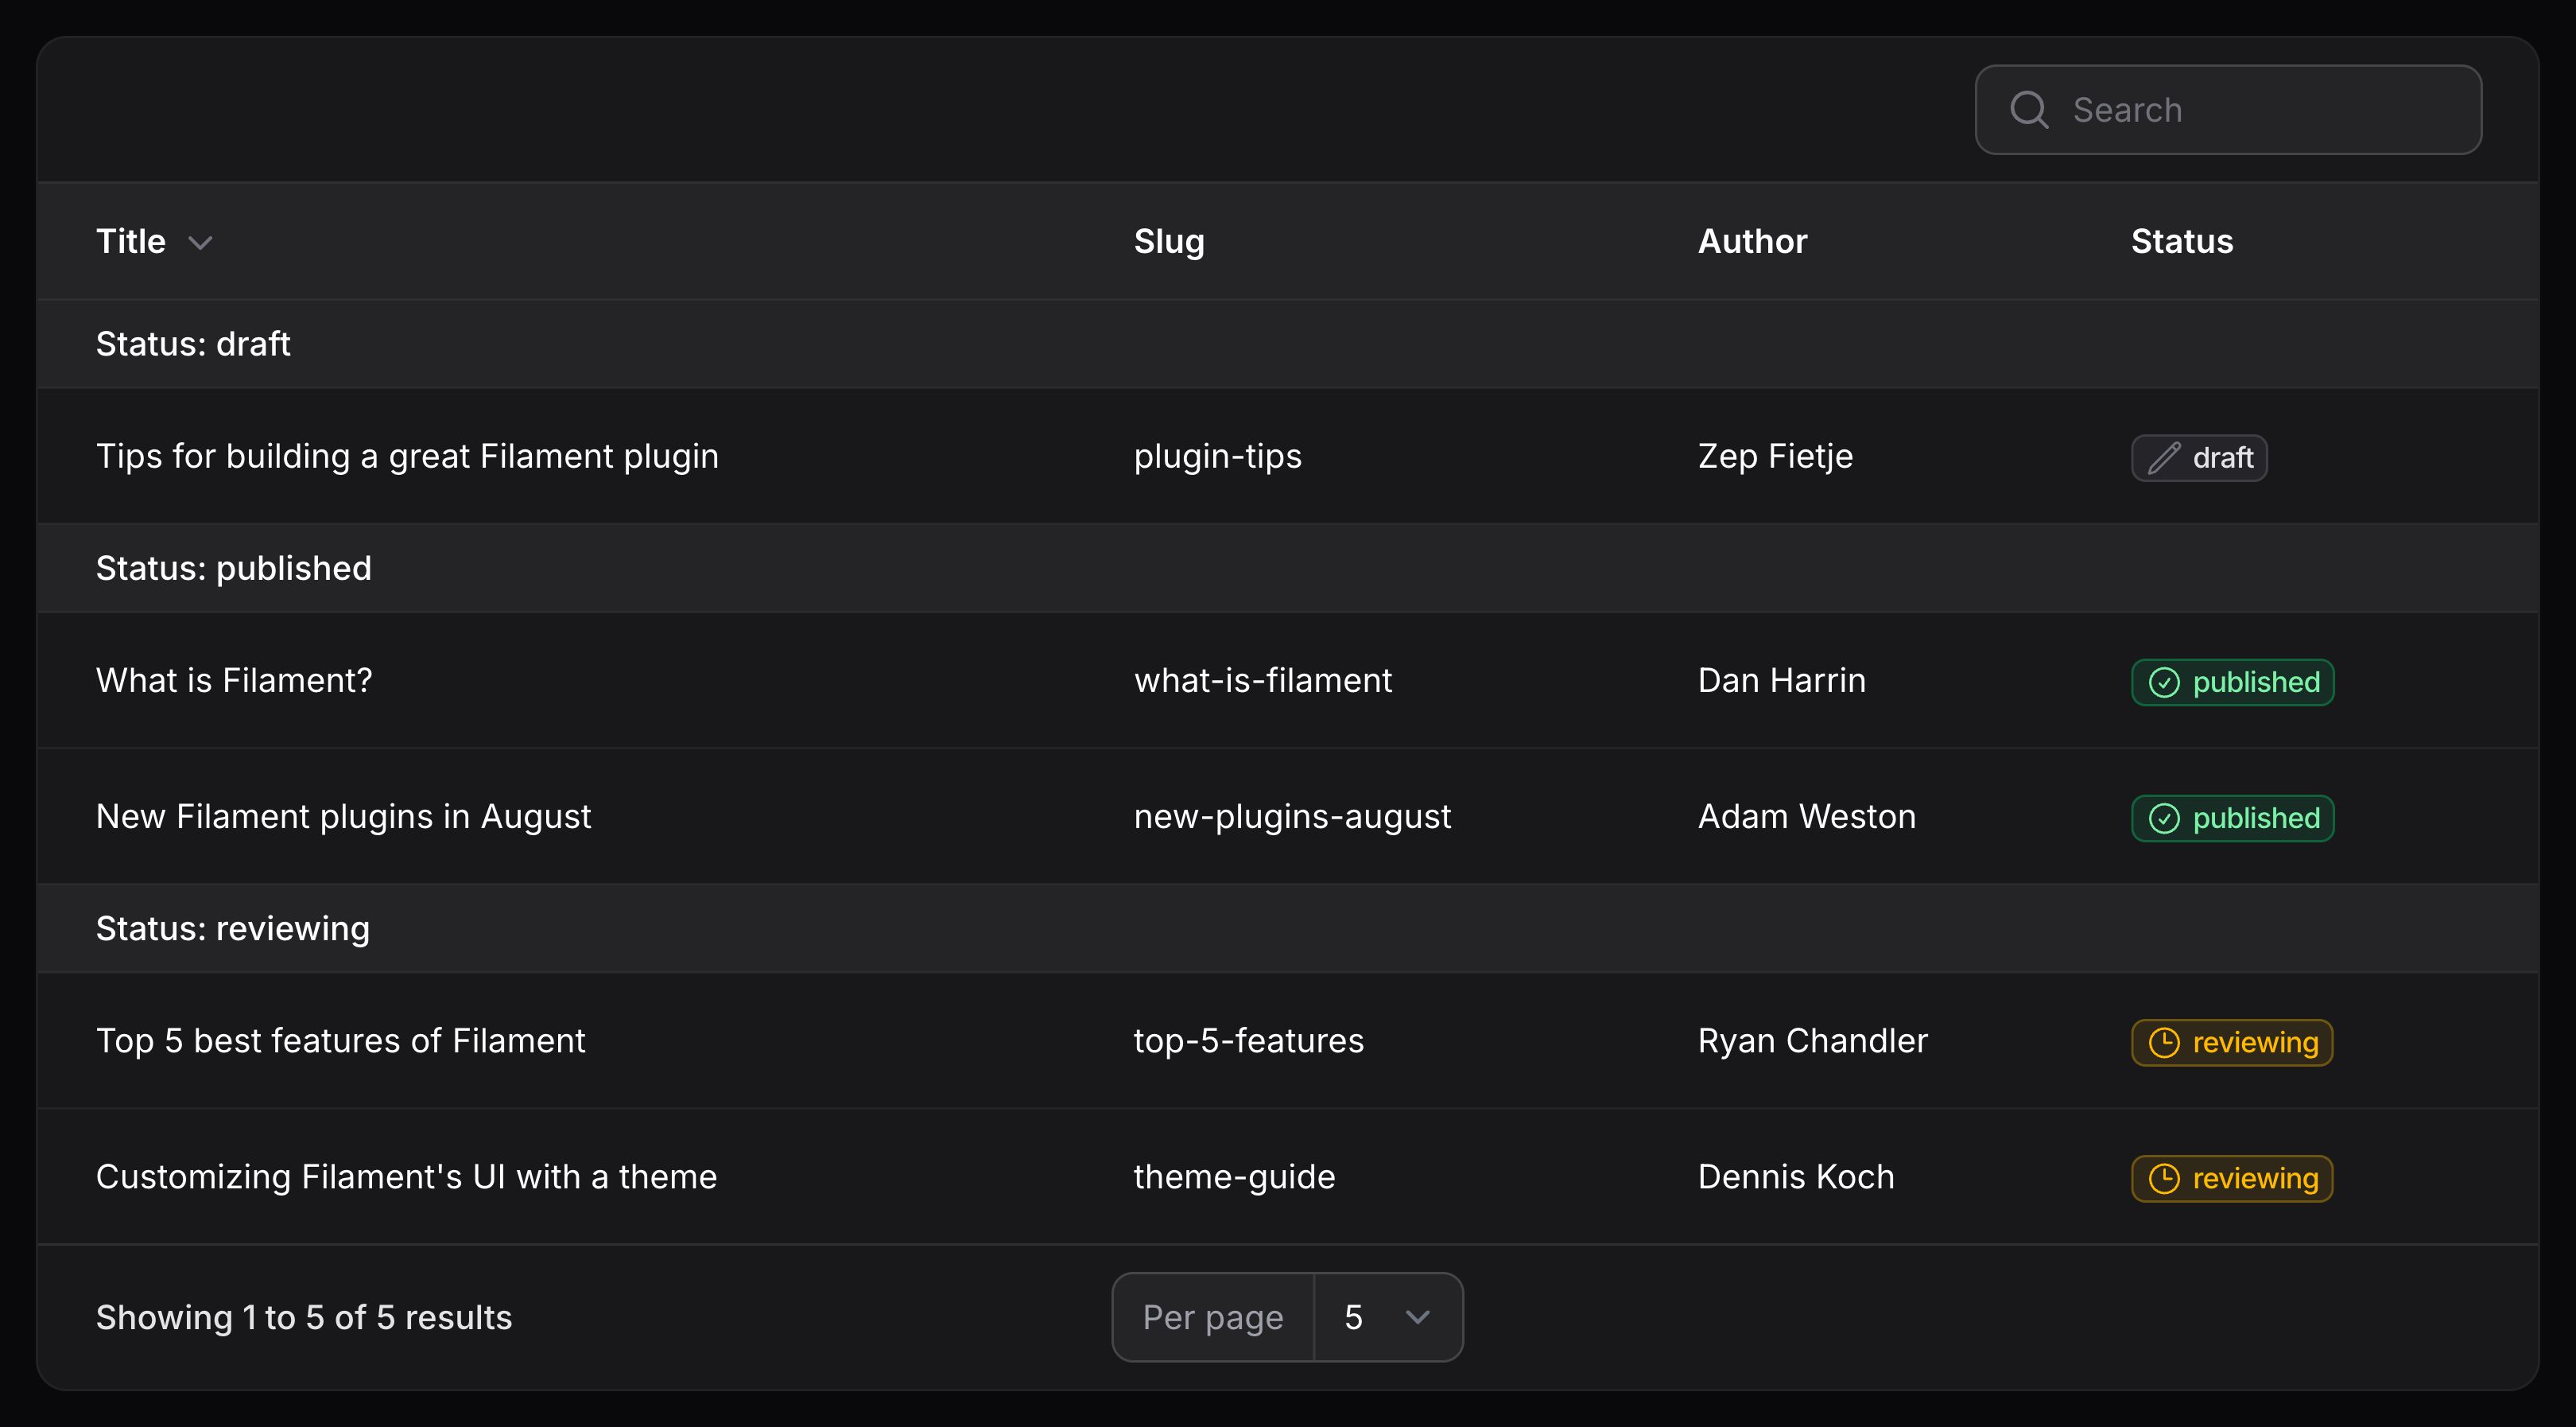Click the magnifying glass search icon
This screenshot has width=2576, height=1427.
2029,110
